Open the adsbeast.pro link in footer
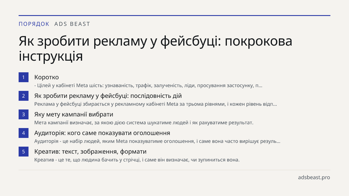 pos(314,177)
